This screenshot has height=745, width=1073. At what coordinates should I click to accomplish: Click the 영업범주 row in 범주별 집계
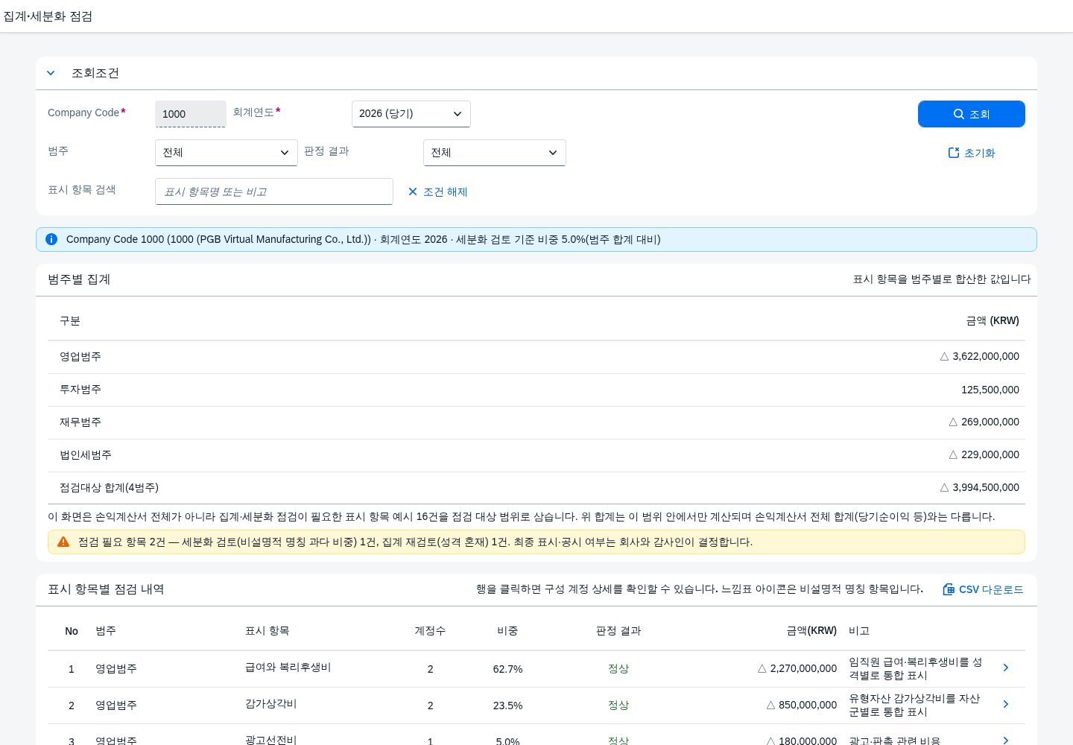pos(536,357)
